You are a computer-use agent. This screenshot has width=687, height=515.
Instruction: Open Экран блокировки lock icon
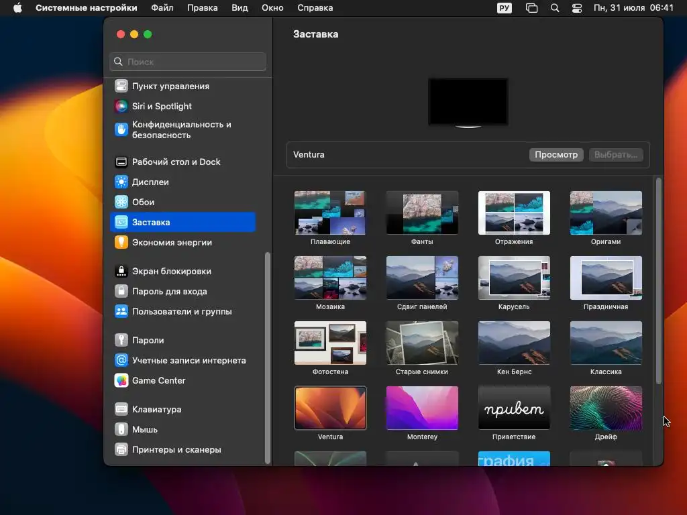pyautogui.click(x=121, y=271)
